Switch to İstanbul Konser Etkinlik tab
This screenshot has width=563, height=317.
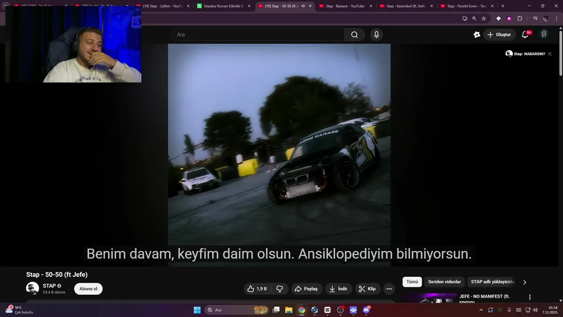223,6
